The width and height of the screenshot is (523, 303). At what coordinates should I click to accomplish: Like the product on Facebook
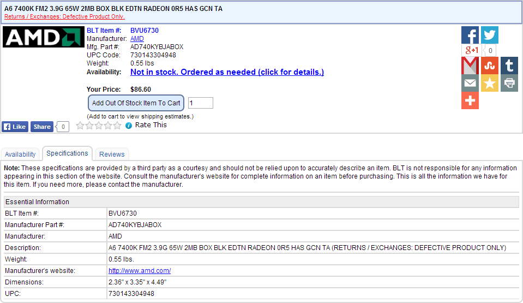coord(15,127)
